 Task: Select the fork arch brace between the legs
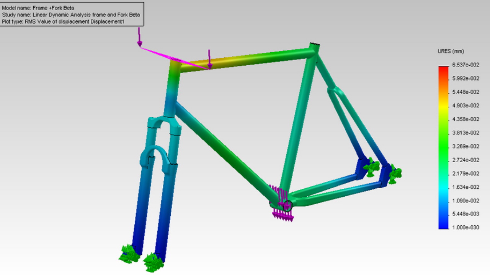155,153
